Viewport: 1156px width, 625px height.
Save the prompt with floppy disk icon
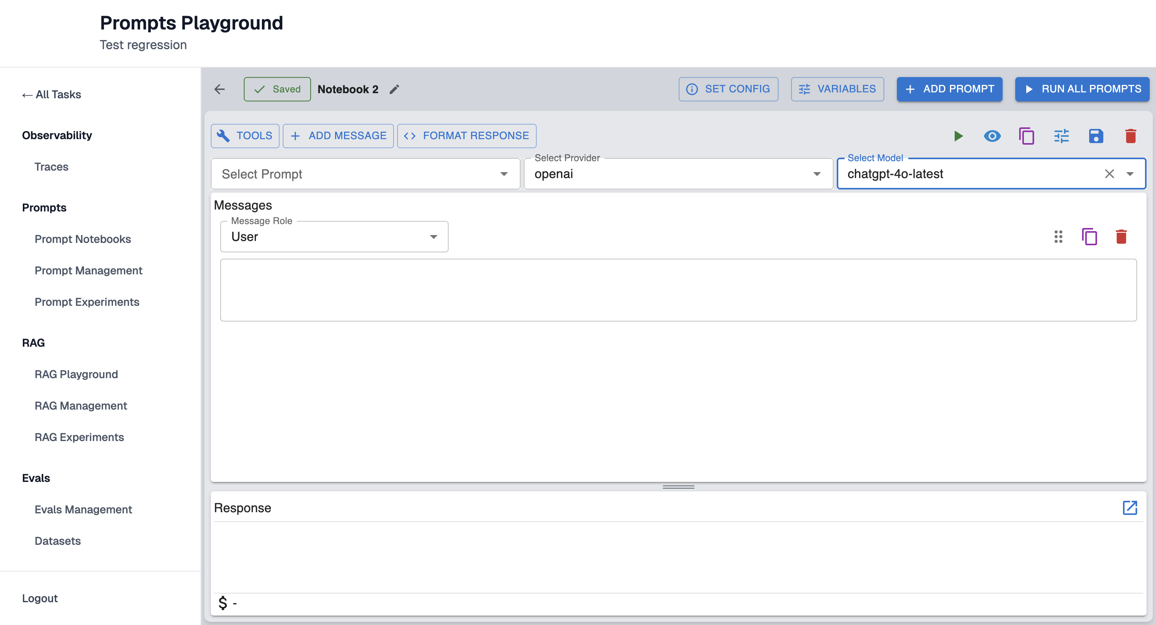point(1095,136)
